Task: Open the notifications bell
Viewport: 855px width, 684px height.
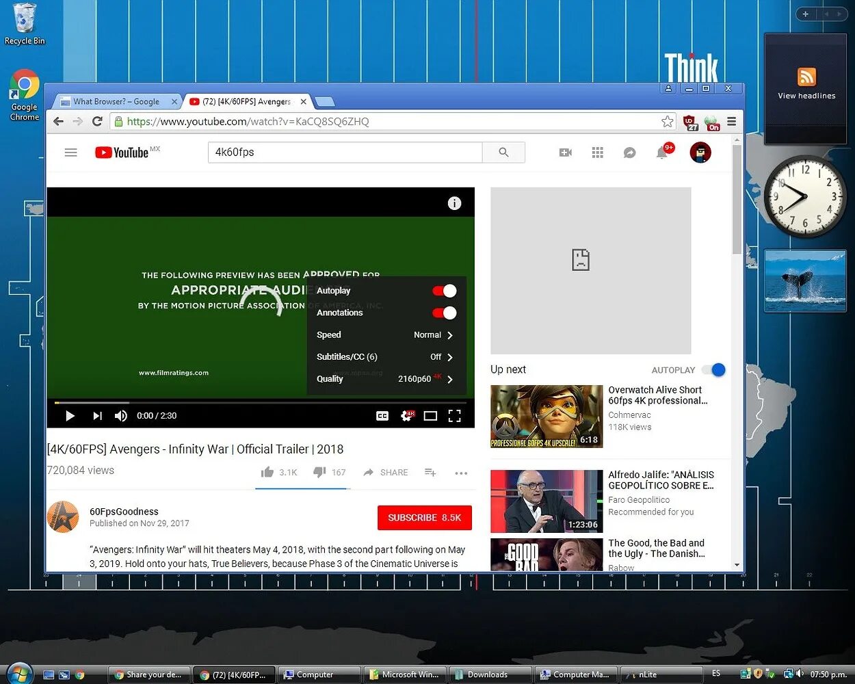Action: point(662,153)
